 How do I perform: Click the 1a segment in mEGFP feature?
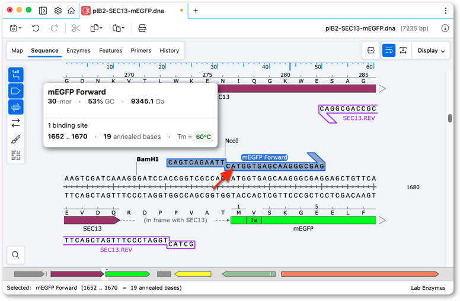254,220
